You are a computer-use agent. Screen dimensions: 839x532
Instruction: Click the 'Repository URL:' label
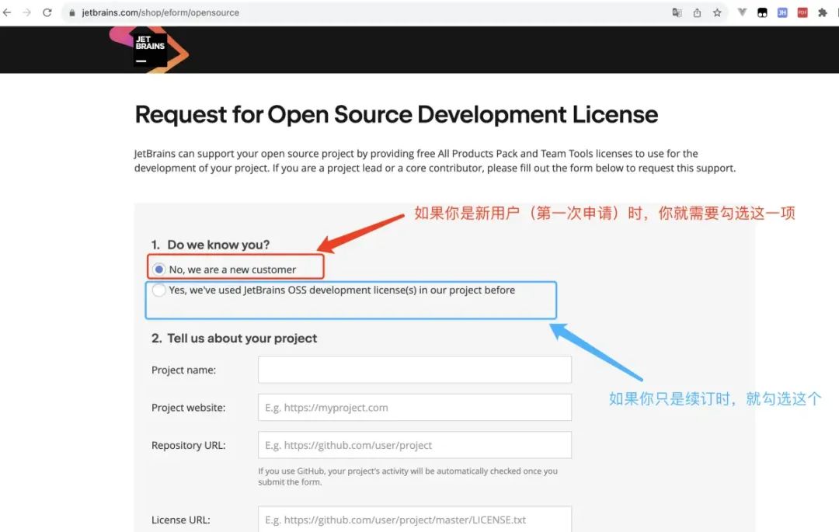point(188,445)
